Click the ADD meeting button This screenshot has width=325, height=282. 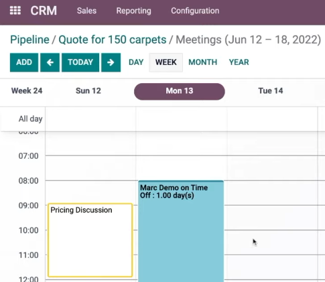[x=24, y=62]
